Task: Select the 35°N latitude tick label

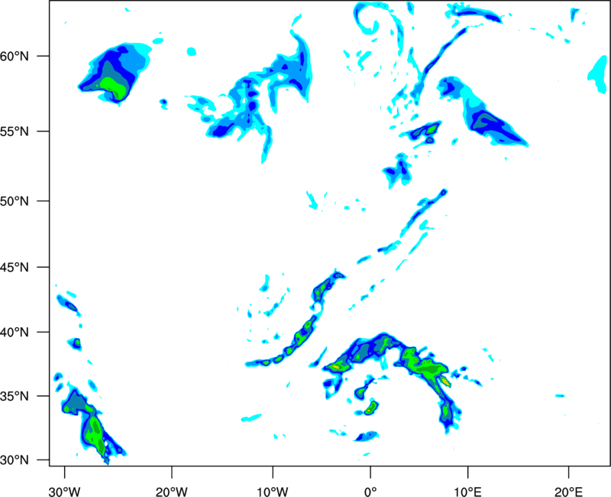Action: pyautogui.click(x=15, y=396)
